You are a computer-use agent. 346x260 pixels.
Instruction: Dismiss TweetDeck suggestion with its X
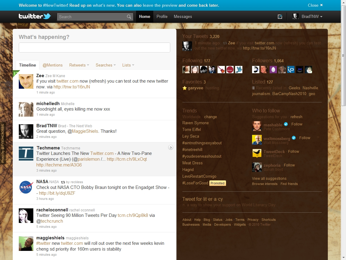point(318,151)
